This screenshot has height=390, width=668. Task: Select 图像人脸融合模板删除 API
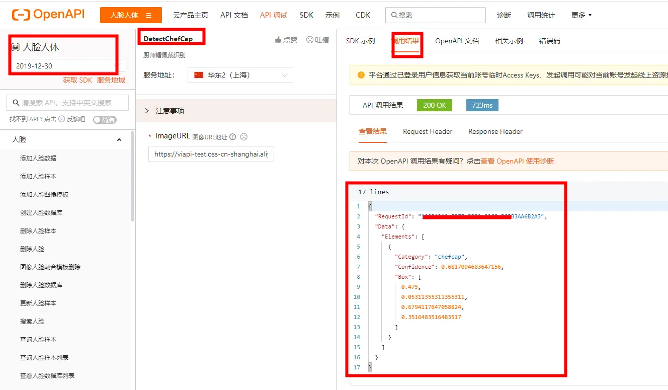click(x=50, y=267)
